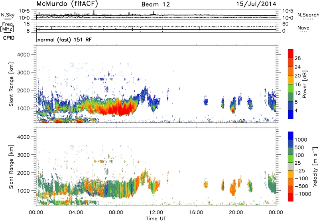This screenshot has width=319, height=221.
Task: Click the "2000" tick of the power panel
Action: [x=23, y=90]
